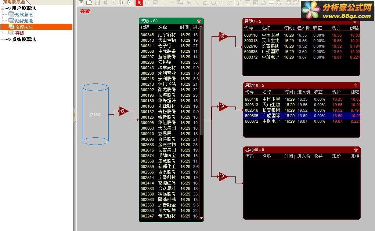375x231 pixels.
Task: Click the save disk toolbar icon
Action: click(97, 3)
